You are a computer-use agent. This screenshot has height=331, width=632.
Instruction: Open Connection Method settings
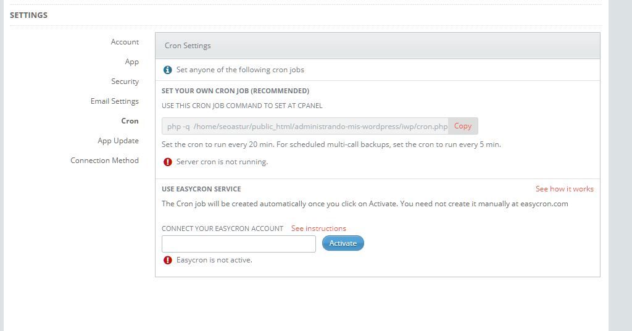coord(104,161)
